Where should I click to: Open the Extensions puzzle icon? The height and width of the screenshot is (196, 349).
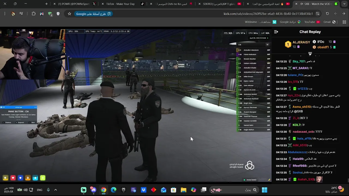click(x=34, y=14)
